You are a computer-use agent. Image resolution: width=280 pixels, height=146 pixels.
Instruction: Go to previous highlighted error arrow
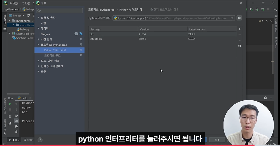coord(267,21)
